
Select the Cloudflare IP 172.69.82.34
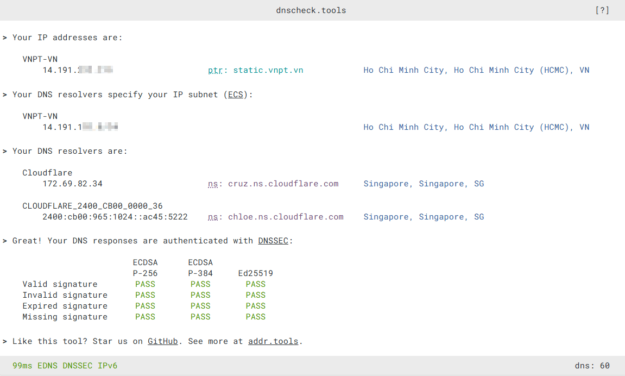click(x=73, y=184)
